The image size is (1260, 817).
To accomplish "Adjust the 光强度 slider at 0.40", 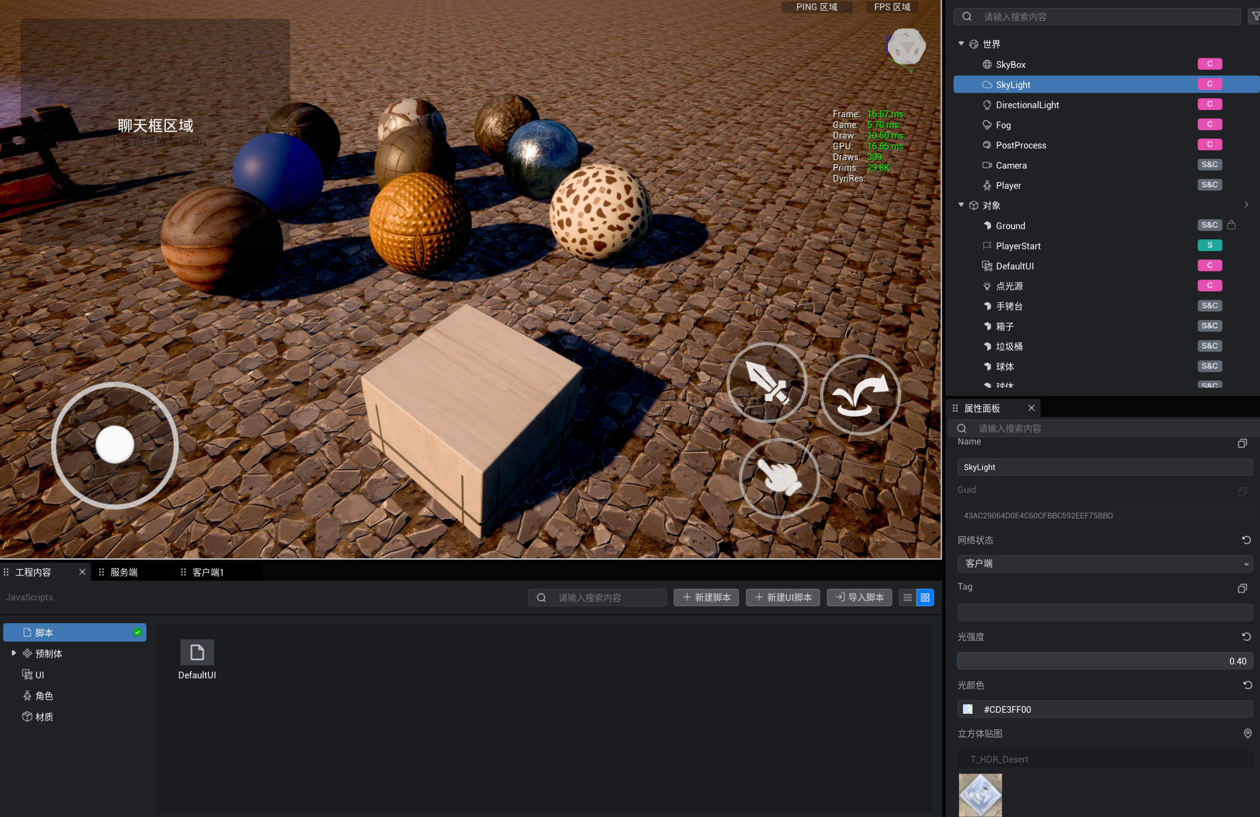I will (1104, 661).
